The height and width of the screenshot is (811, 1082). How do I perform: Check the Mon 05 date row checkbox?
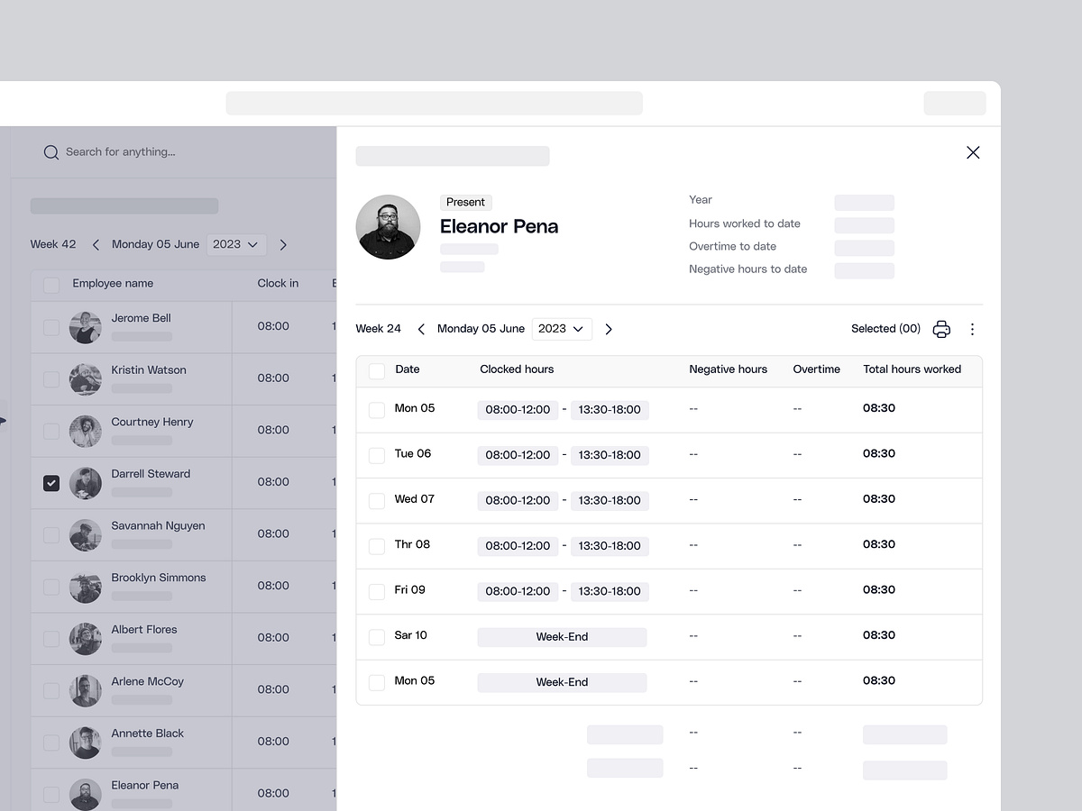(377, 409)
